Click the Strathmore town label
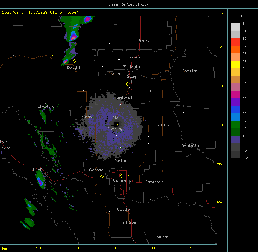This screenshot has width=258, height=252. tap(154, 182)
